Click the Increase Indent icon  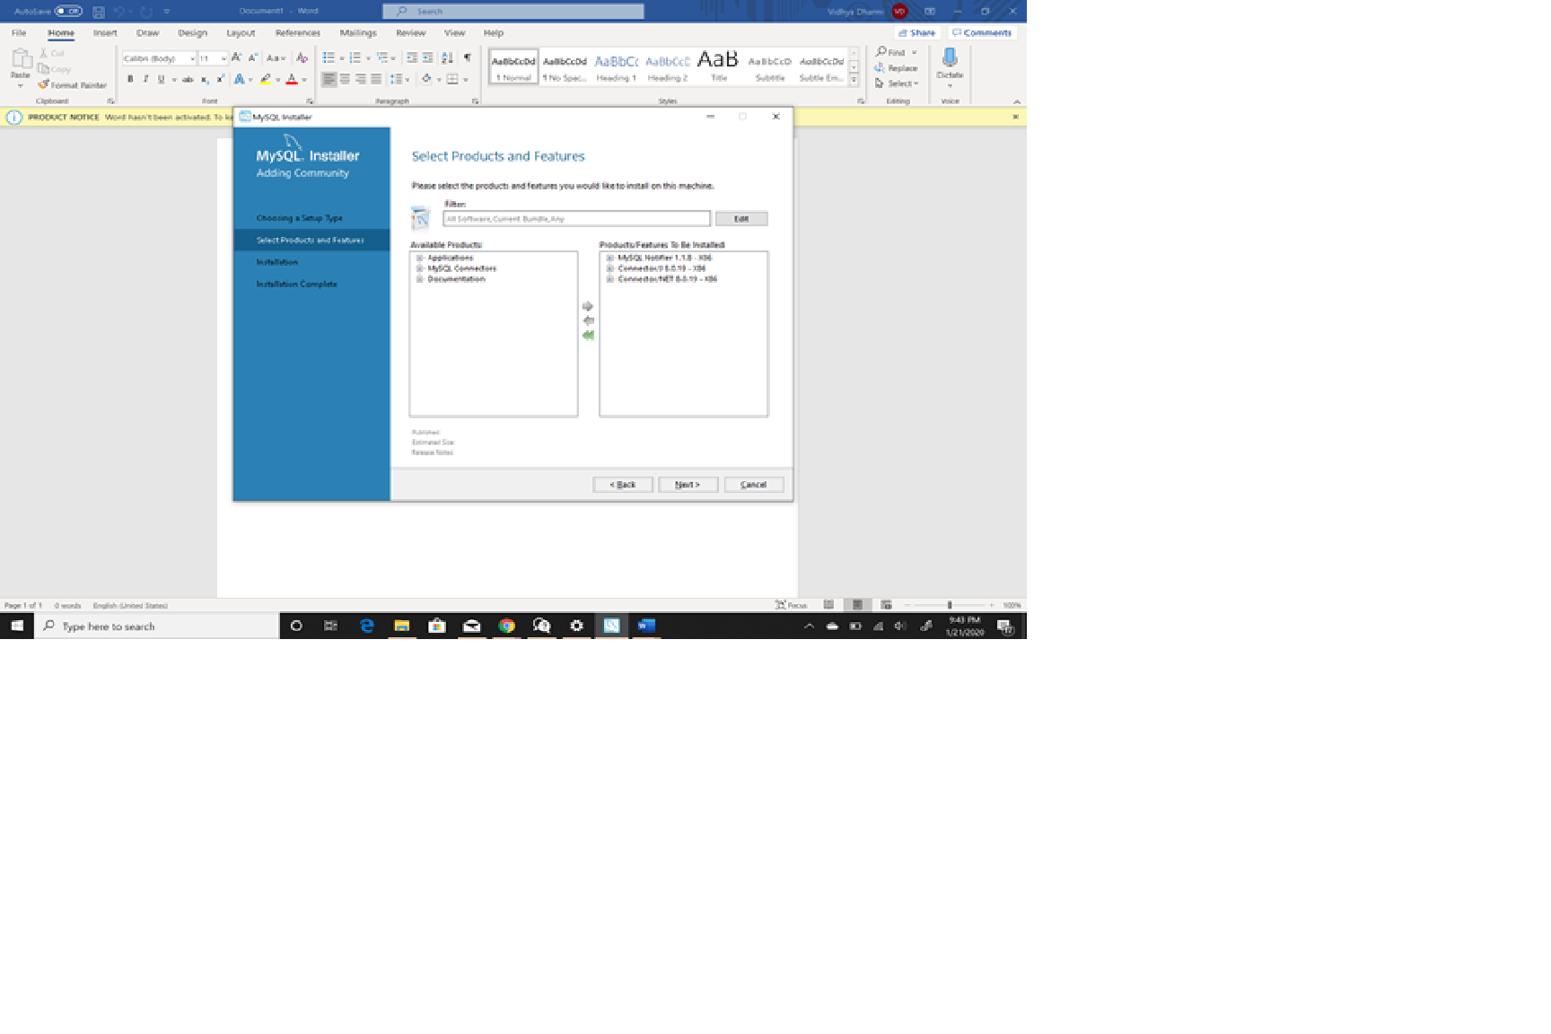(x=427, y=58)
